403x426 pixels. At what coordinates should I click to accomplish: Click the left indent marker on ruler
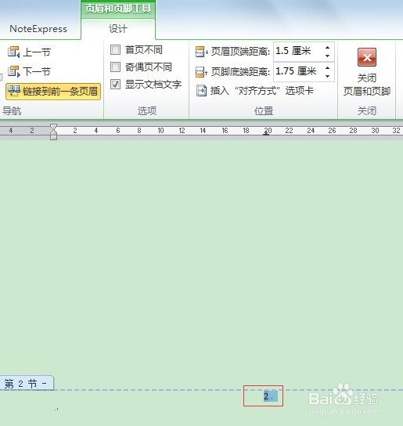pyautogui.click(x=53, y=137)
